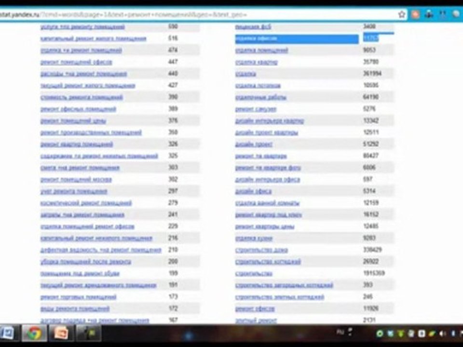Open 'текущий ремонт арендованного помещения' link with 191
This screenshot has height=347, width=463.
(x=98, y=285)
